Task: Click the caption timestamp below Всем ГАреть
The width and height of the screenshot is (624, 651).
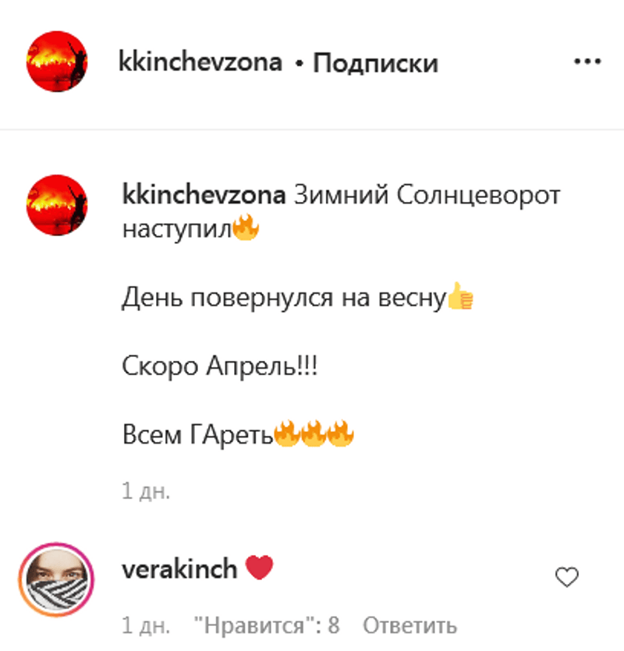Action: [146, 490]
